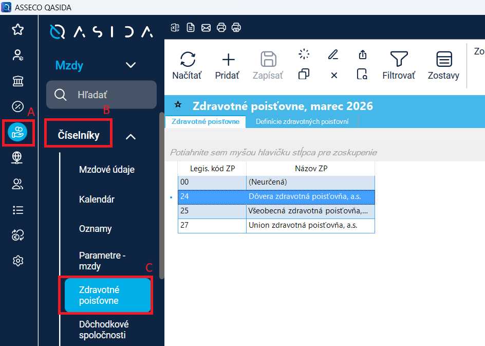Open Kalendár menu item
485x346 pixels.
[x=97, y=199]
